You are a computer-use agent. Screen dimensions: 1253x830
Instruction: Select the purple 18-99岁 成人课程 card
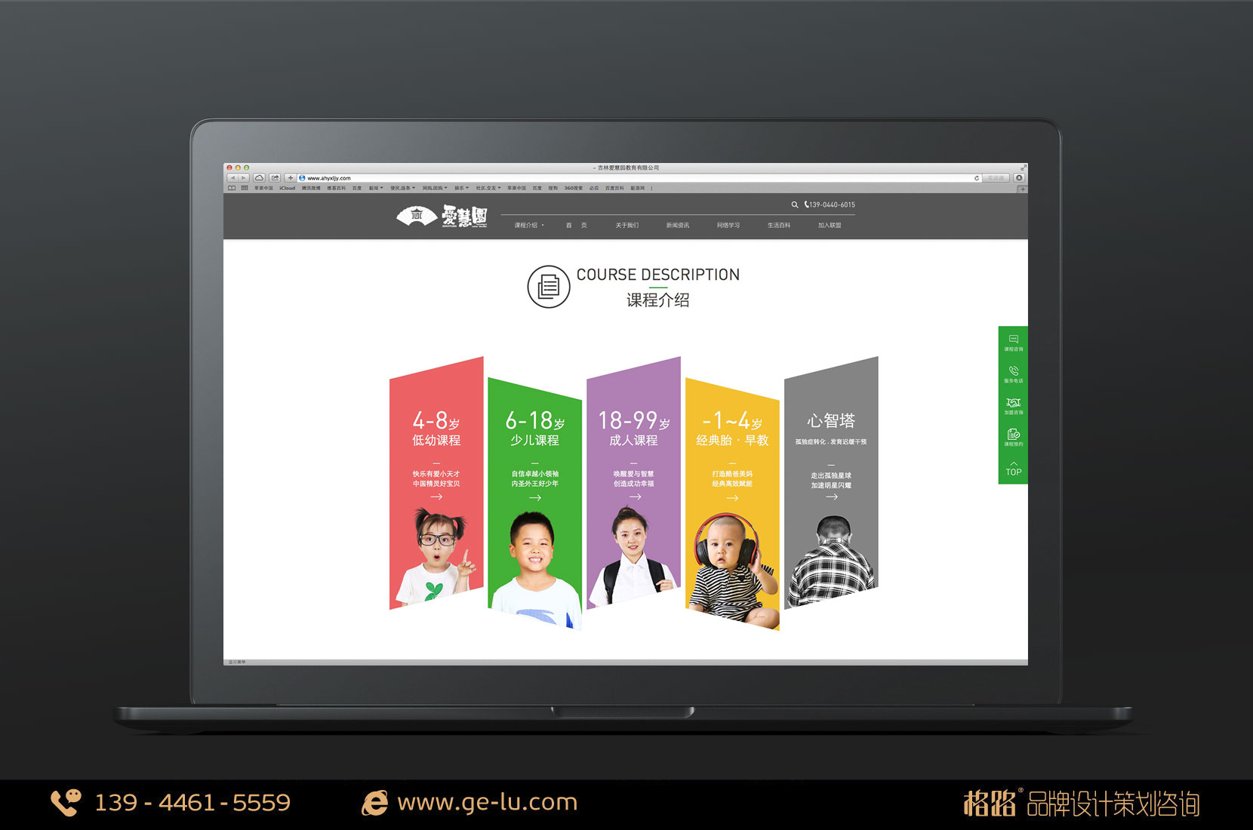click(633, 483)
